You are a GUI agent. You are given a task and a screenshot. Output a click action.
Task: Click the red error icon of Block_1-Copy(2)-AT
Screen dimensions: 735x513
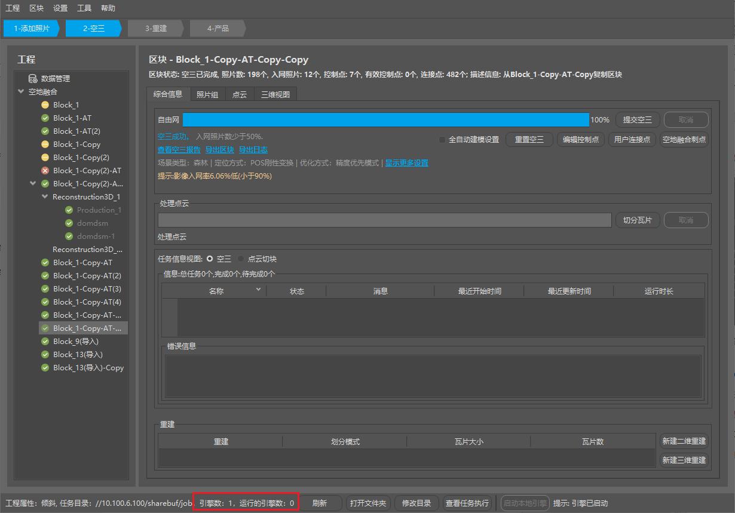45,171
